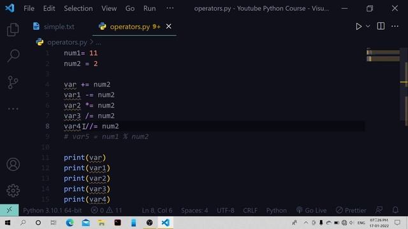Open Cortana circle on taskbar
Viewport: 408px width, 229px height.
coord(38,223)
